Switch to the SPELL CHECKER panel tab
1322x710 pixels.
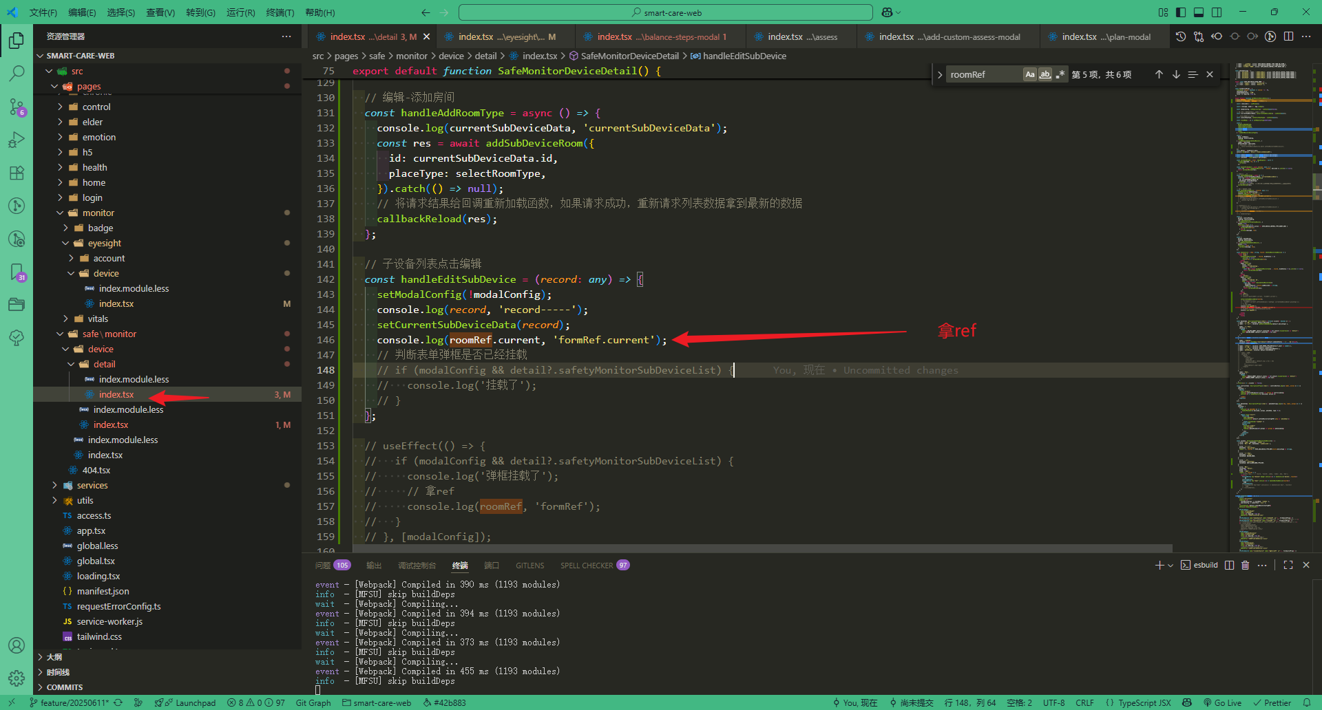pos(587,565)
